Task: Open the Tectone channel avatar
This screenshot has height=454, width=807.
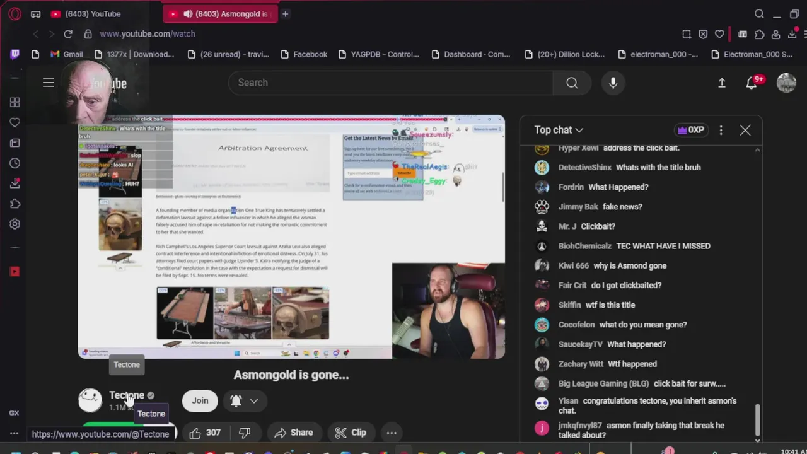Action: pos(90,400)
